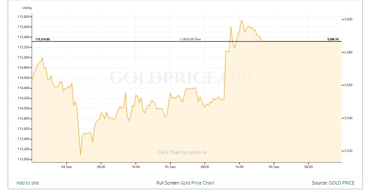Click the lowest dip of the price line
The height and width of the screenshot is (193, 368).
pos(80,155)
